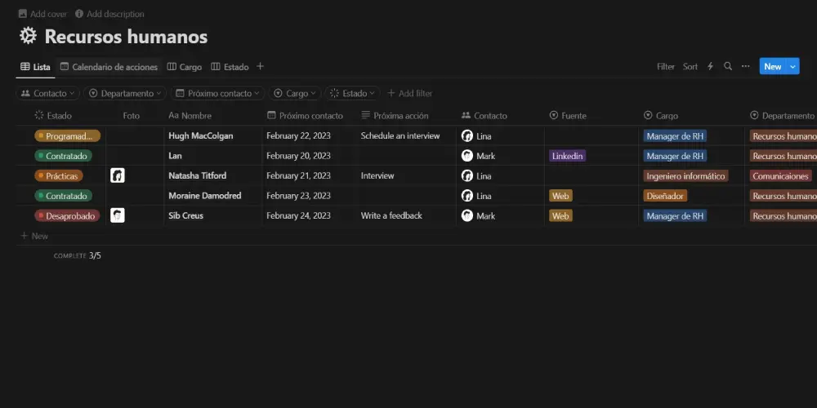Open Sib Creus's photo thumbnail
The width and height of the screenshot is (817, 408).
[118, 215]
